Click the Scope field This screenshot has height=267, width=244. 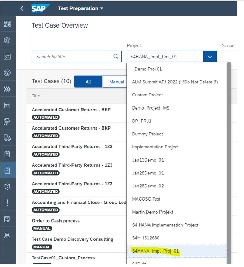(230, 57)
